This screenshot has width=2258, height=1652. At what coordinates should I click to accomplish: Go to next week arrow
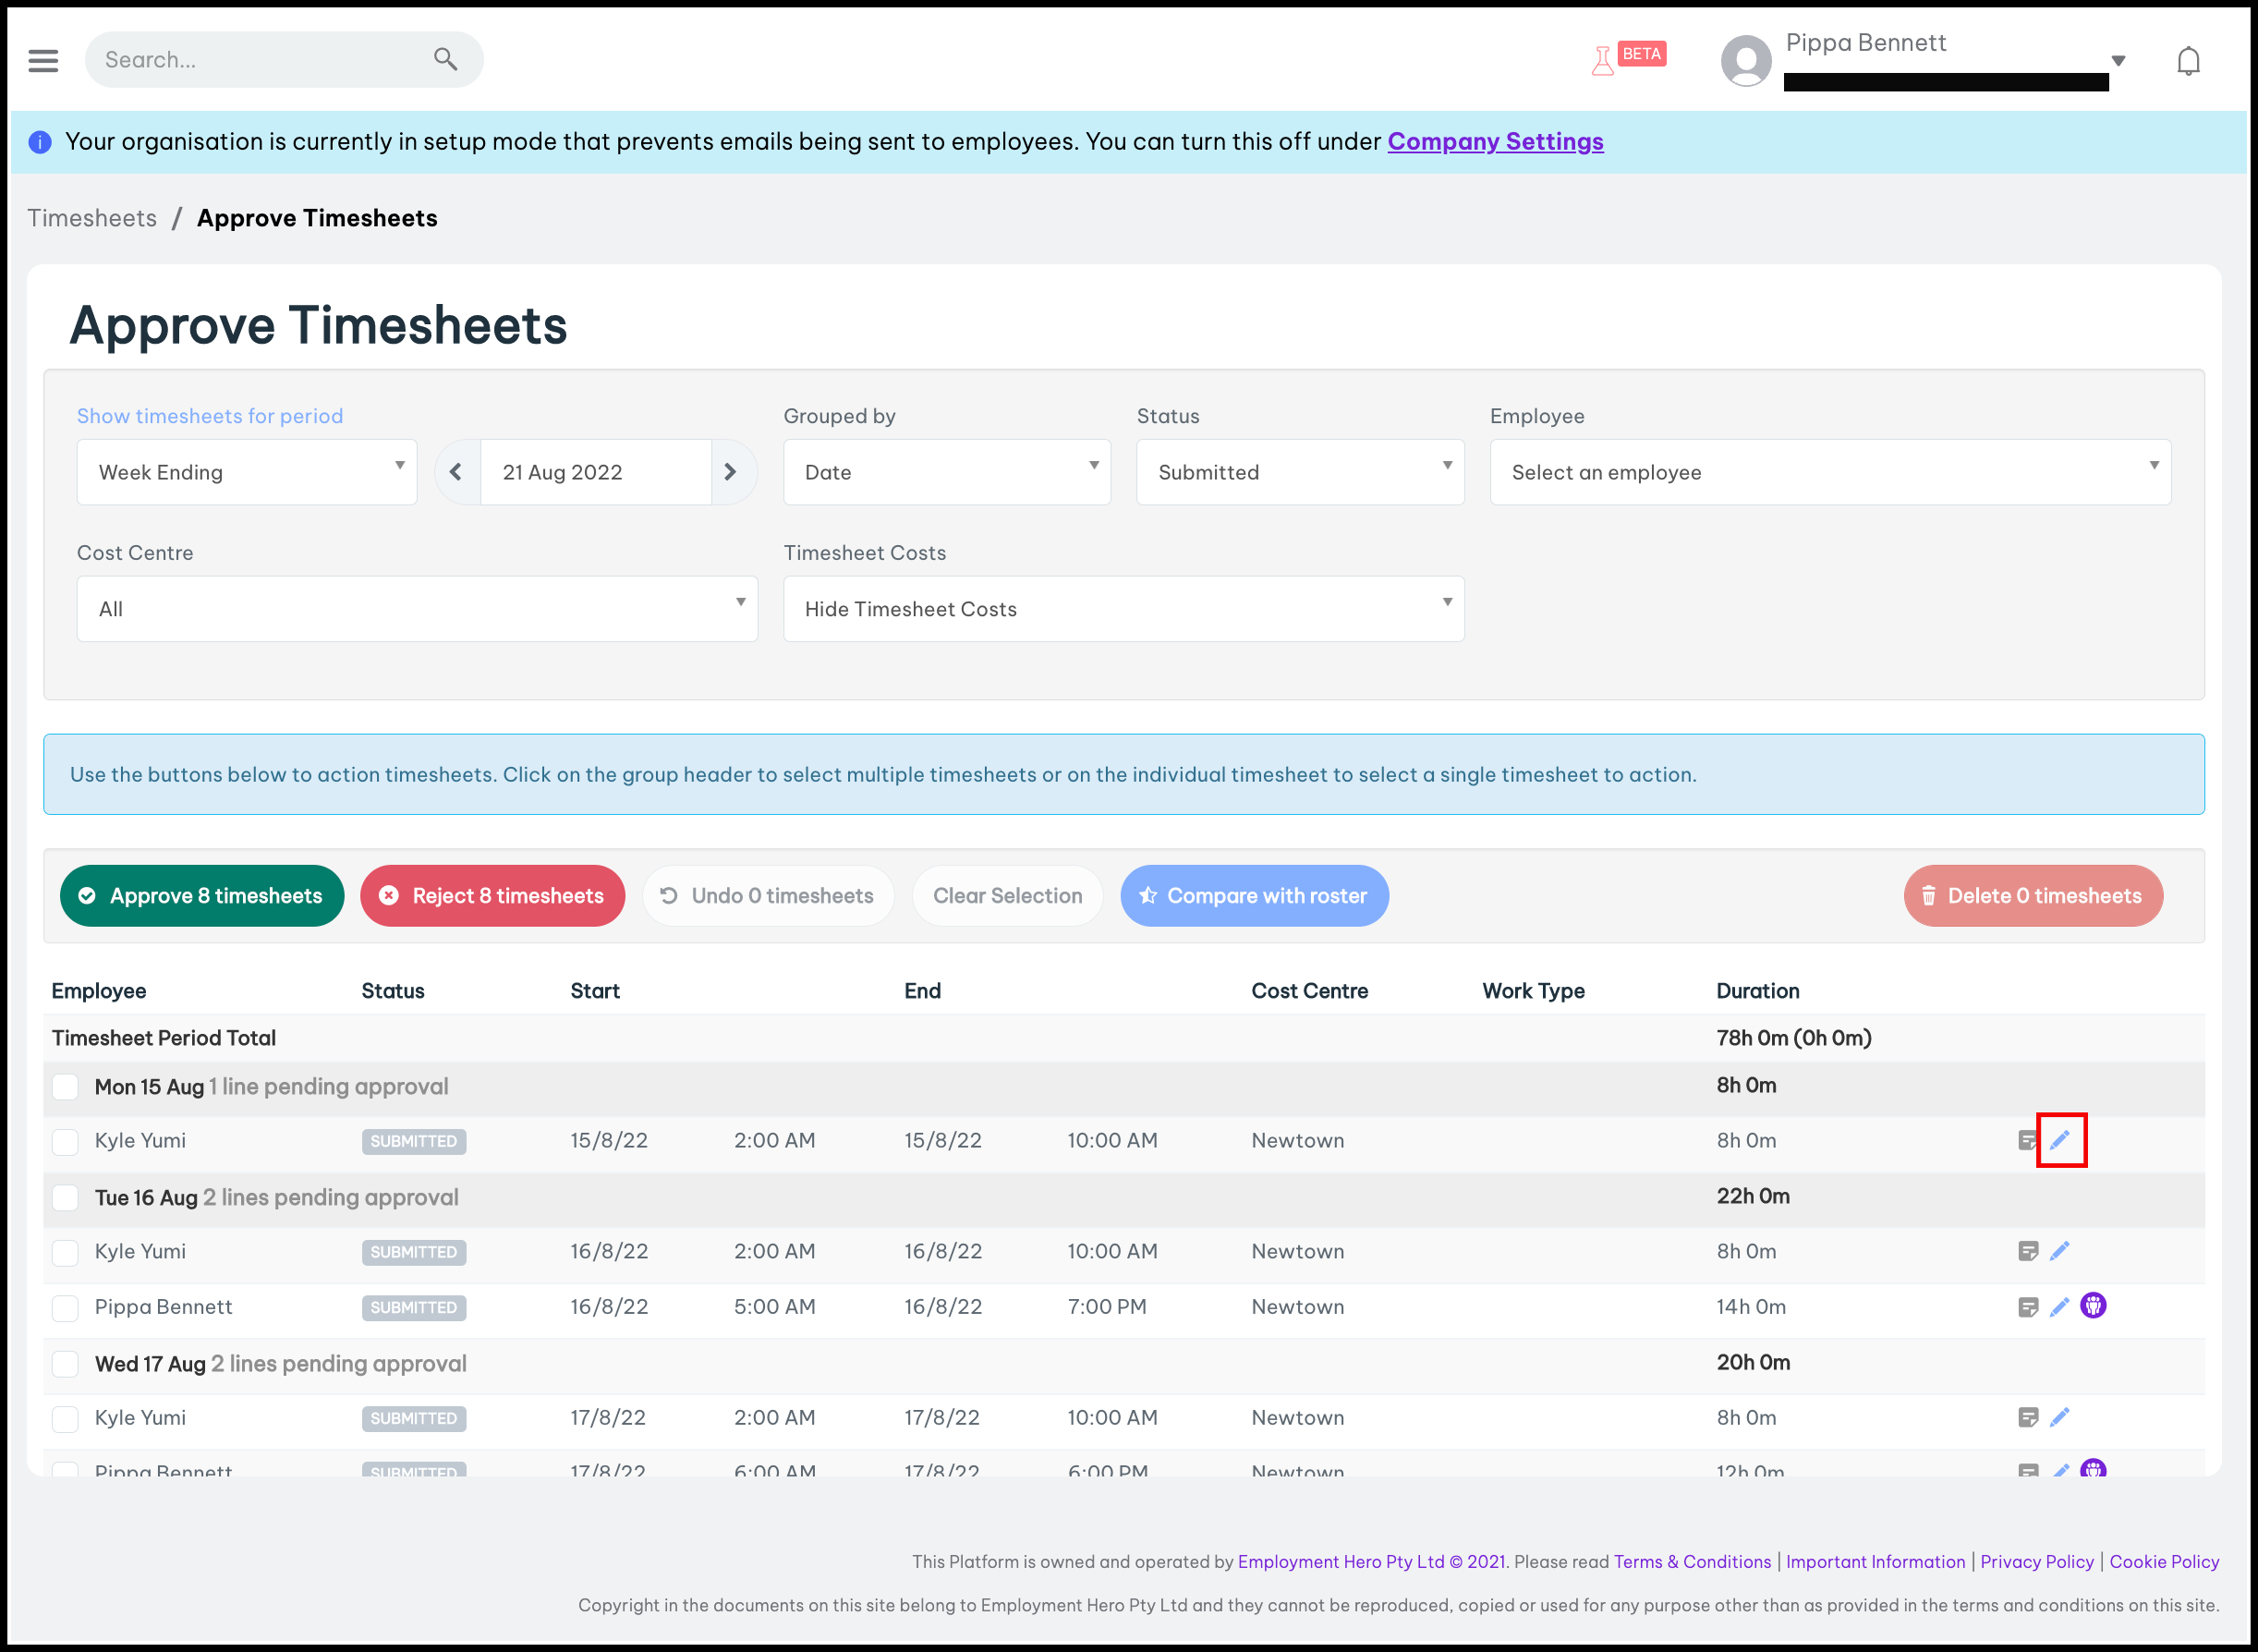click(x=730, y=472)
